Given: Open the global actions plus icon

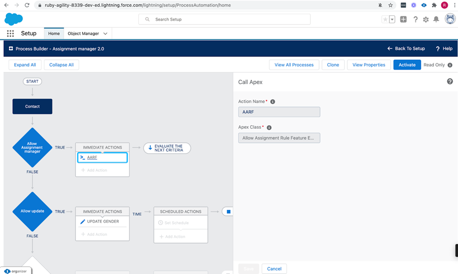Looking at the screenshot, I should click(x=403, y=20).
